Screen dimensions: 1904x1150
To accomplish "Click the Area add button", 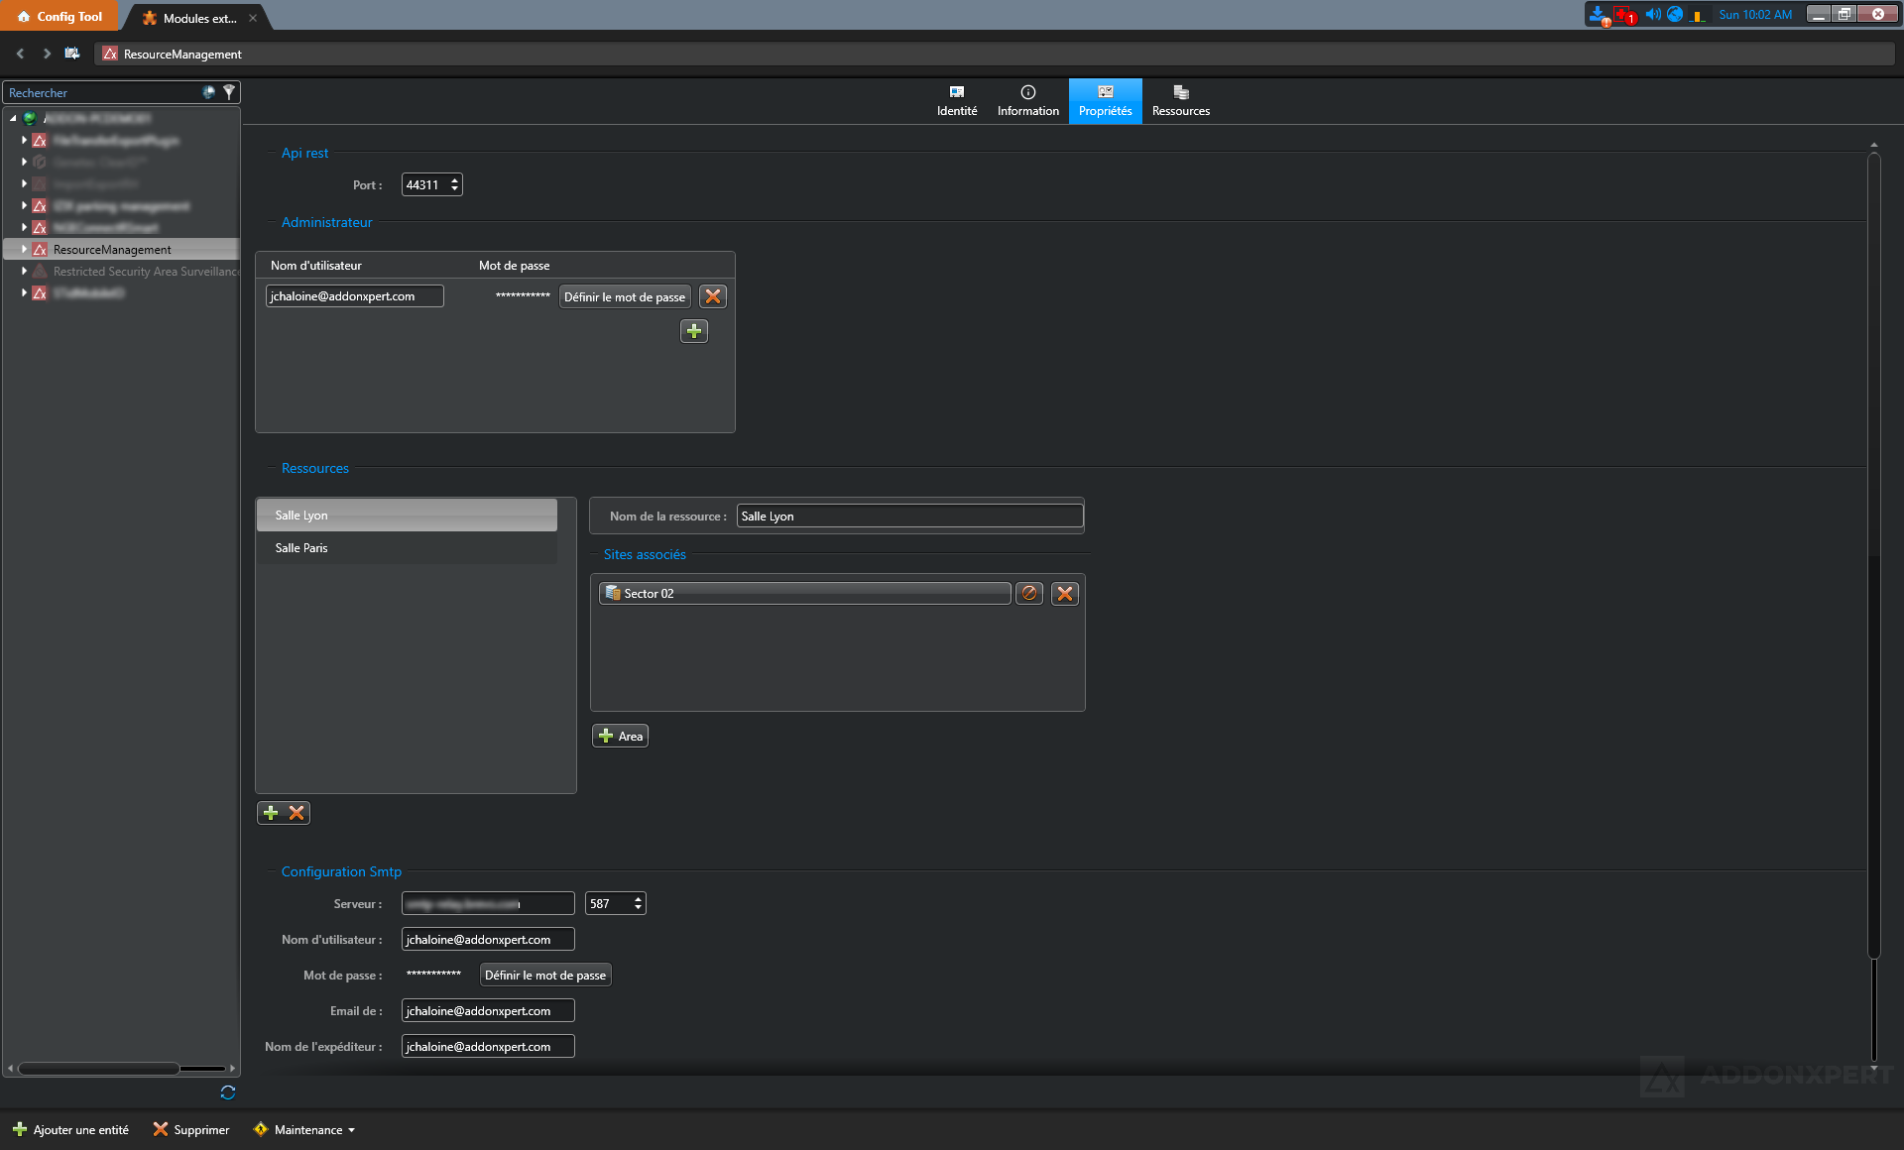I will click(620, 736).
